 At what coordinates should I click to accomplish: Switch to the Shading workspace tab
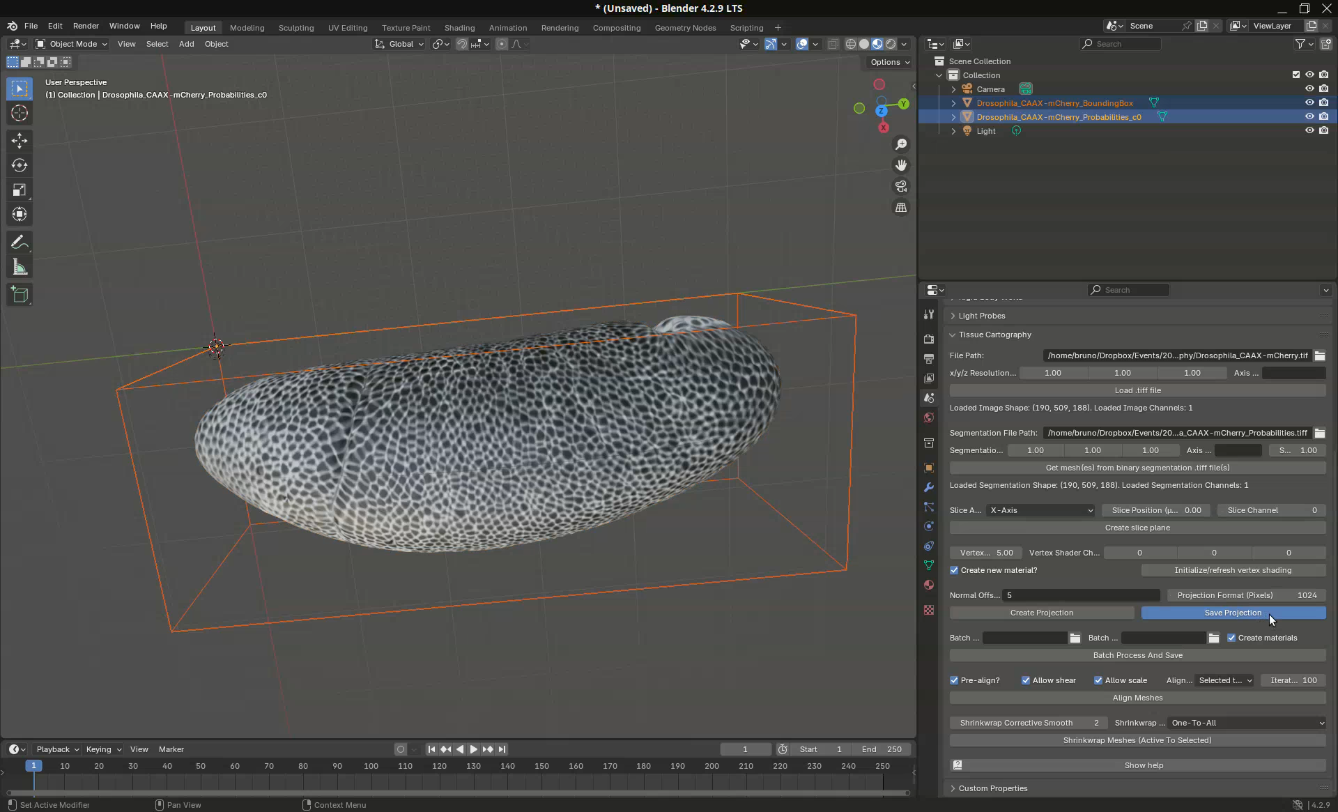coord(459,28)
